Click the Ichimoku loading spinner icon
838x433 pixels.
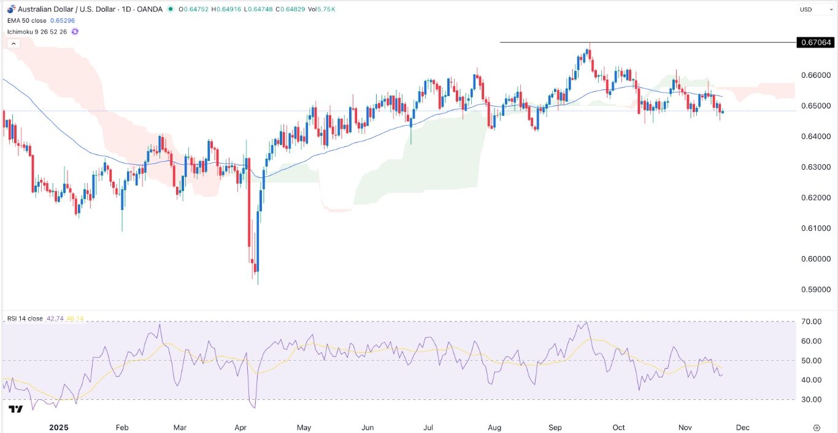tap(74, 31)
